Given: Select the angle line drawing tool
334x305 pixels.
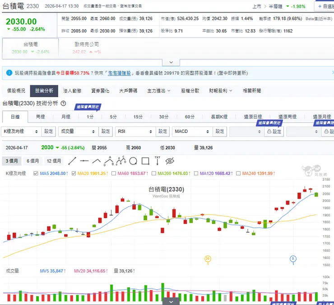Looking at the screenshot, I should click(x=97, y=161).
